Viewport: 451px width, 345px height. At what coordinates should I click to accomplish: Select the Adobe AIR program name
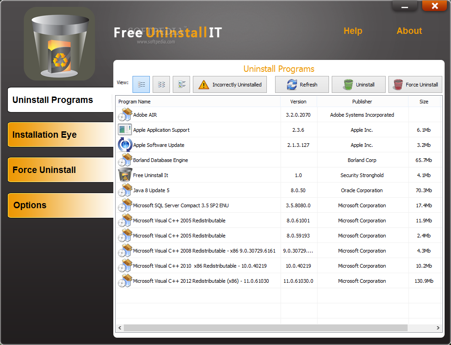click(145, 115)
